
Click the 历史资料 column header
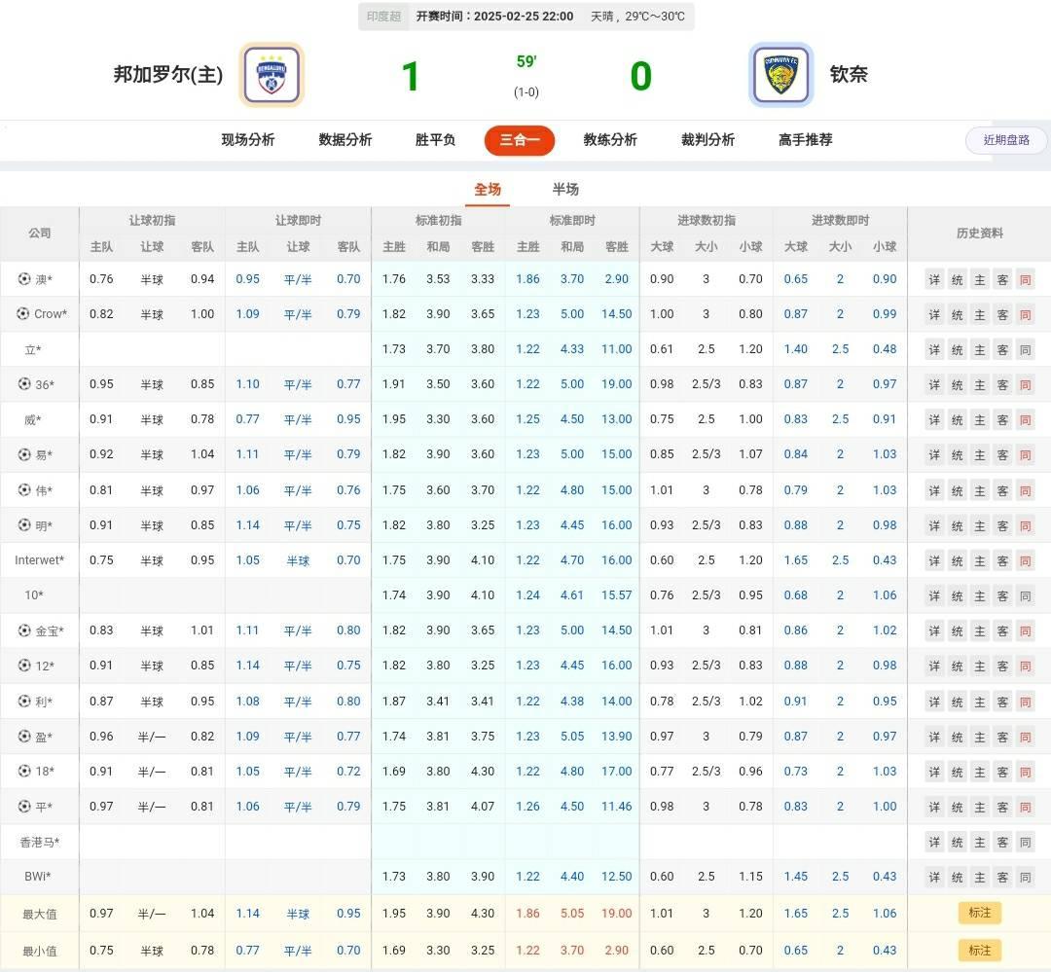point(979,233)
